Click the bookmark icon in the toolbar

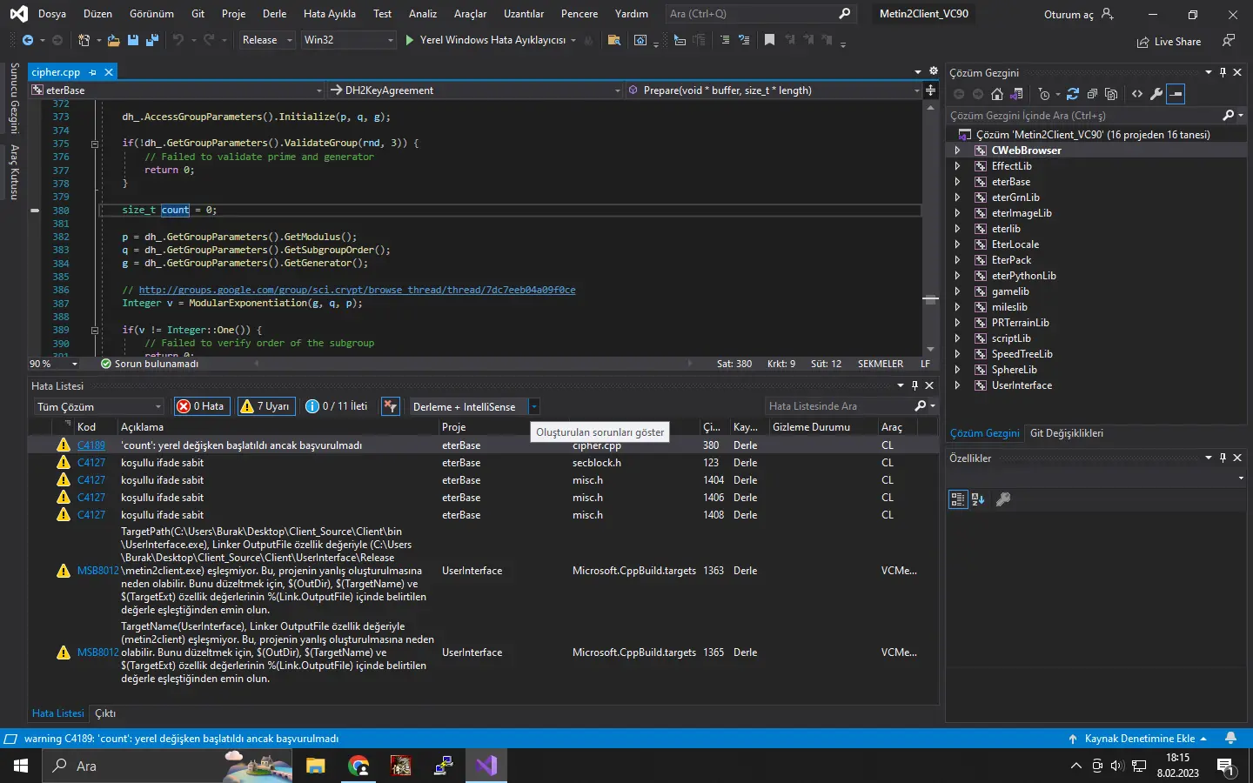(x=769, y=40)
